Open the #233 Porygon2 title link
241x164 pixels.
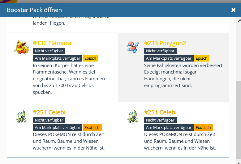[165, 43]
